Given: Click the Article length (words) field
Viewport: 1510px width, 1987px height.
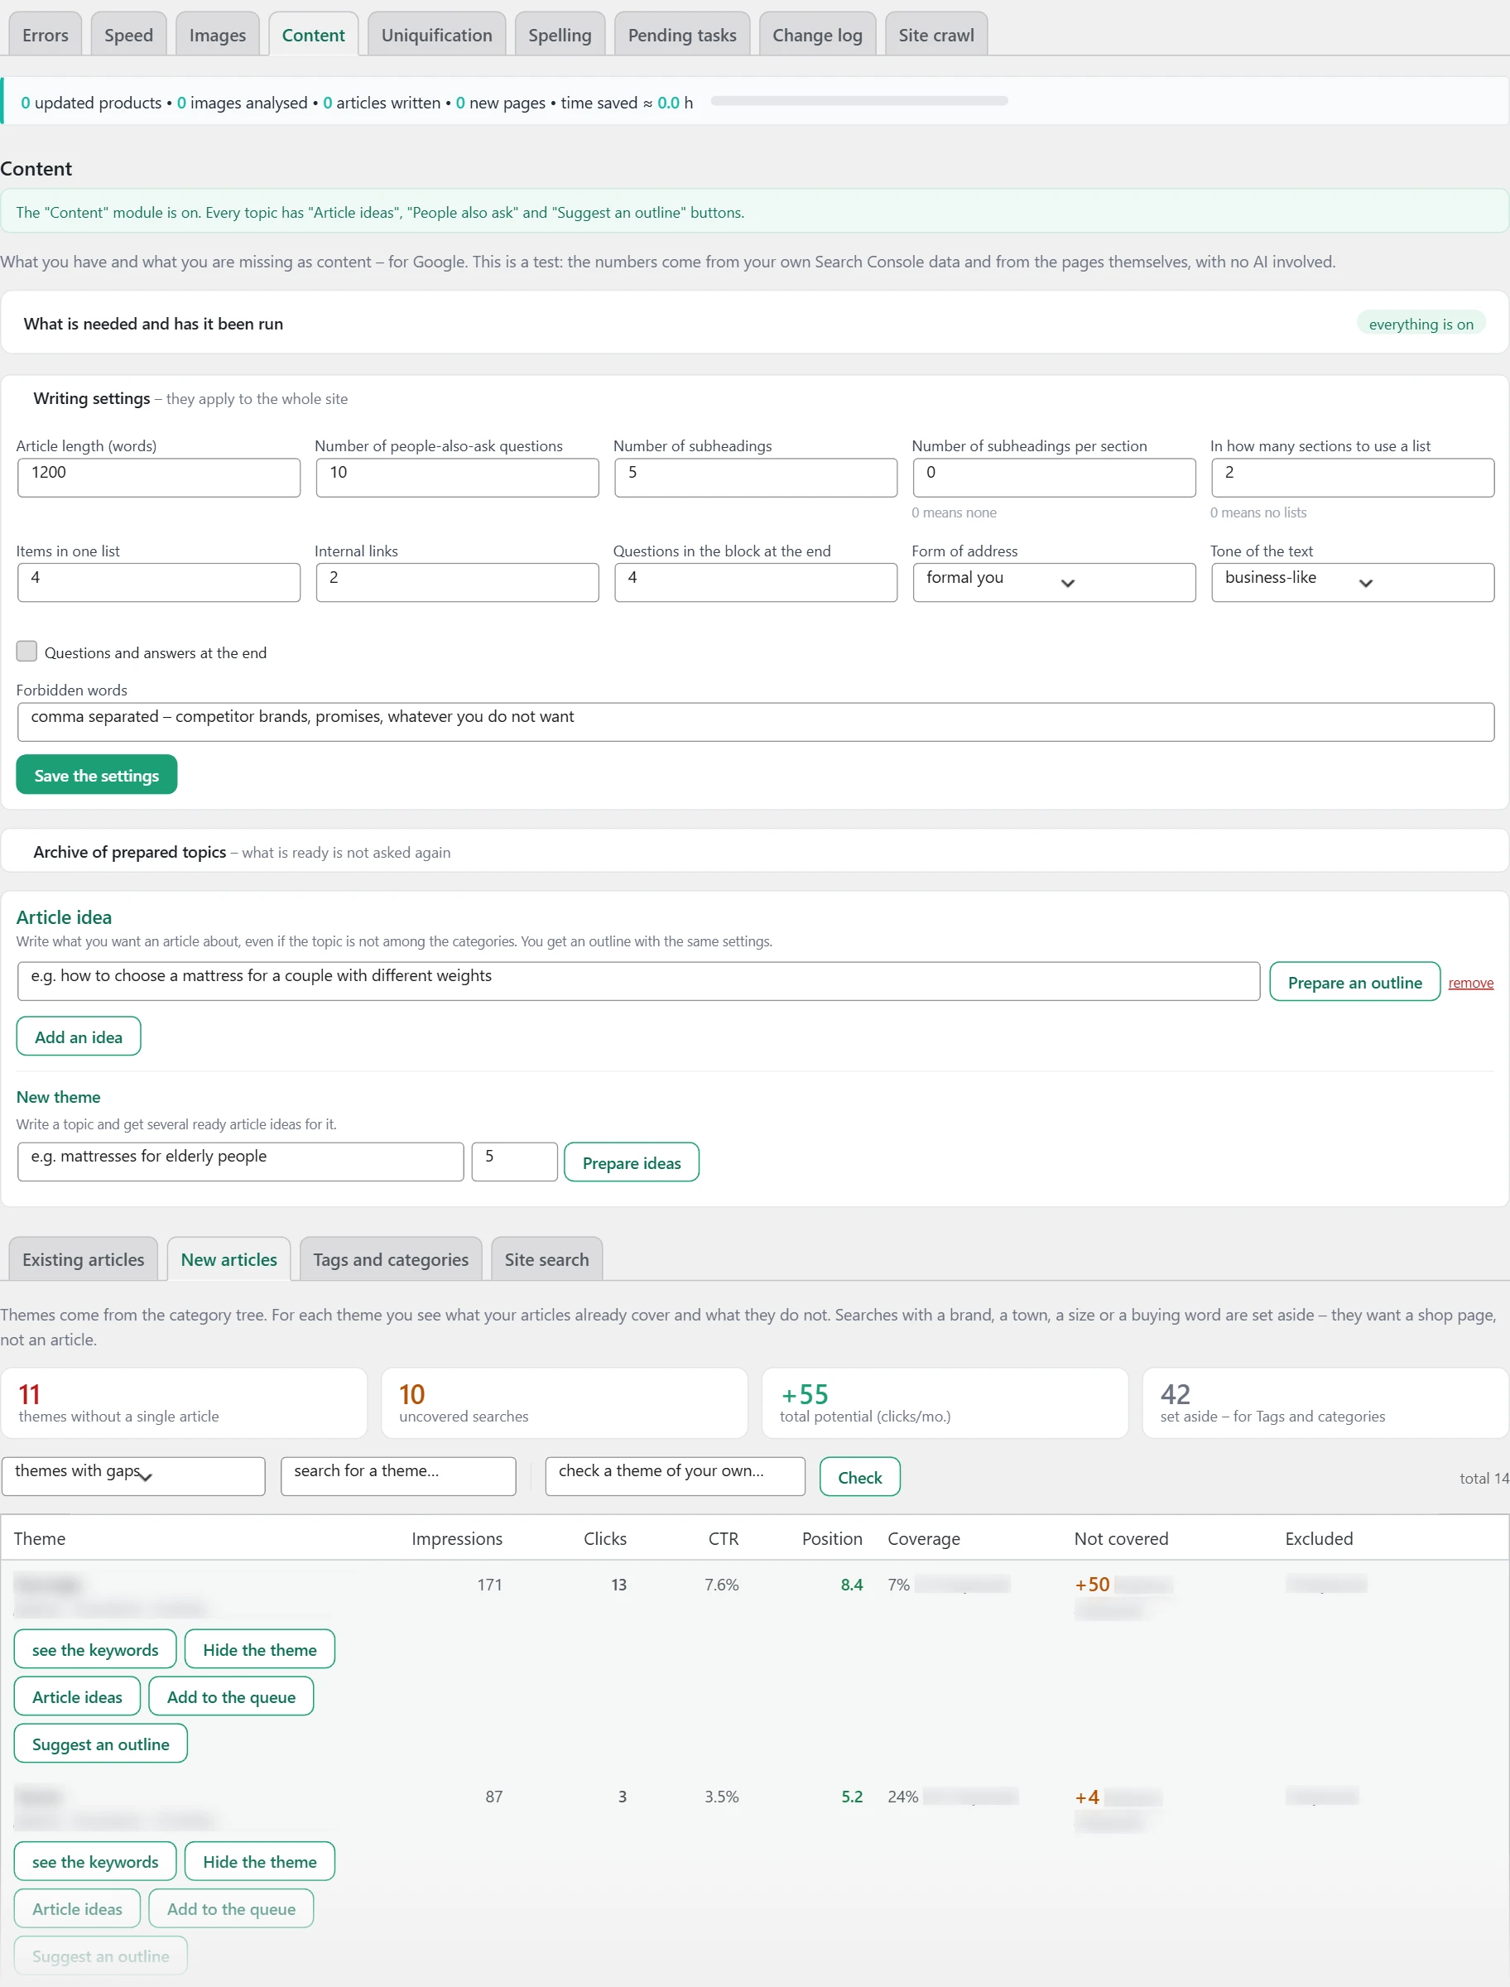Looking at the screenshot, I should (x=158, y=477).
